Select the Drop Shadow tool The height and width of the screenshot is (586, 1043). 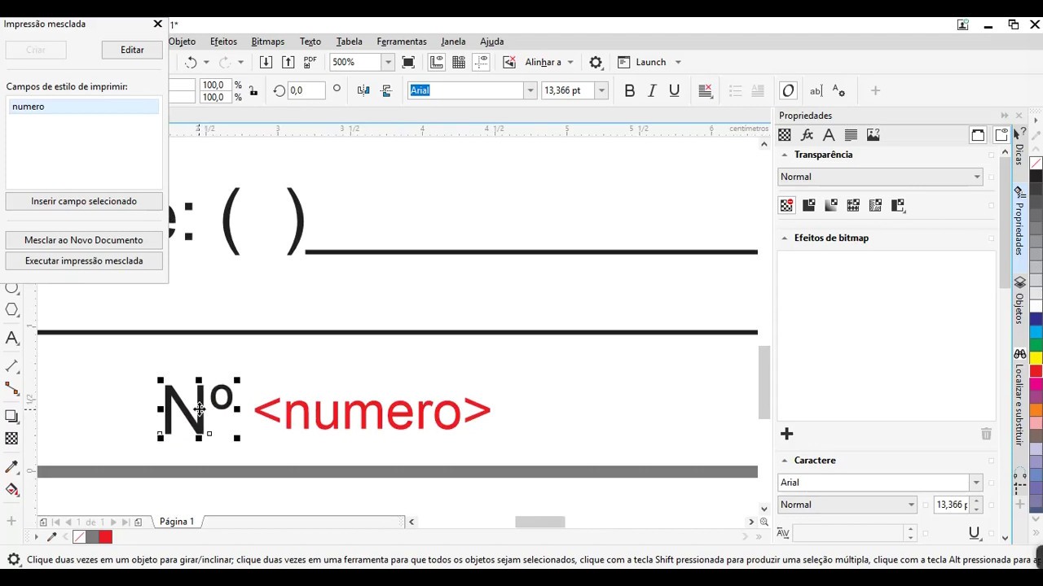pyautogui.click(x=11, y=417)
